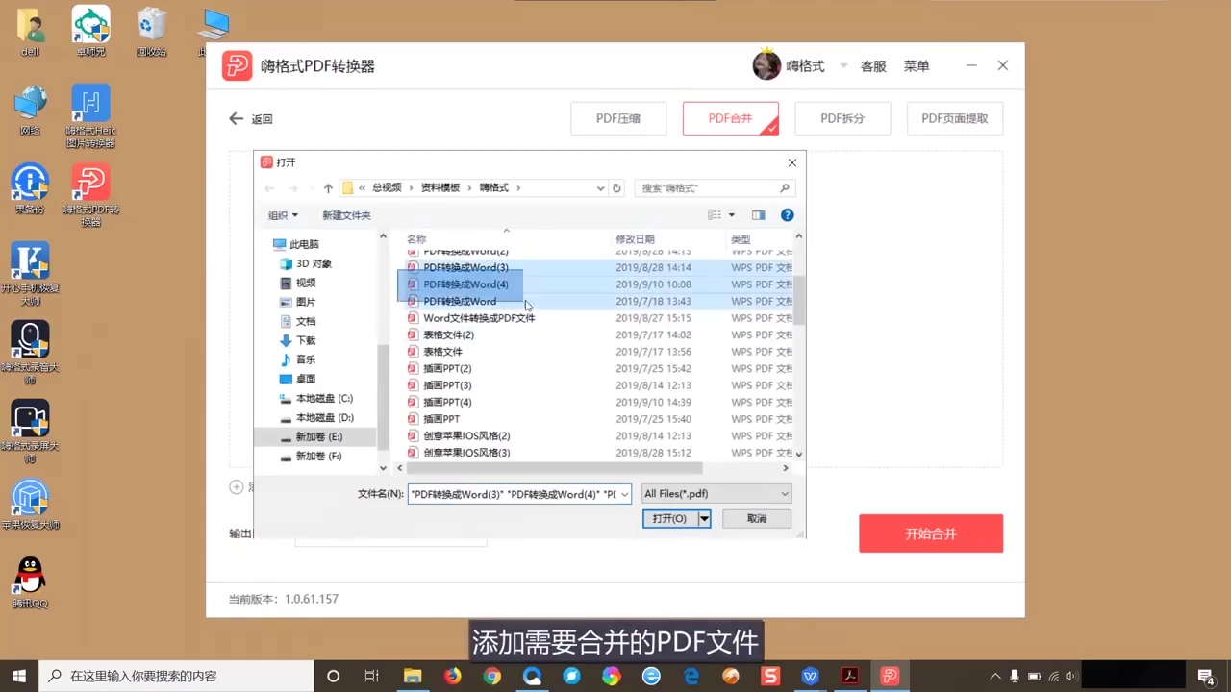Image resolution: width=1231 pixels, height=692 pixels.
Task: Switch to the PDF压缩 tab
Action: tap(617, 119)
